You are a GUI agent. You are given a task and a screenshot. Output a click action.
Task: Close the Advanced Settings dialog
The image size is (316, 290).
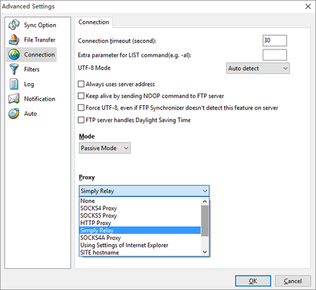pos(308,7)
